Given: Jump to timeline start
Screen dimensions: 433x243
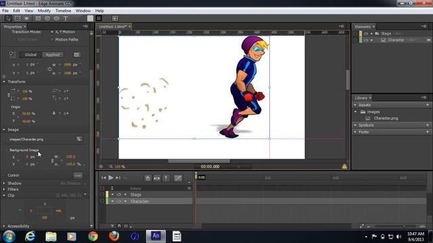Looking at the screenshot, I should (104, 178).
